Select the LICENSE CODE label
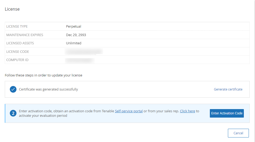This screenshot has width=255, height=142. [x=18, y=51]
